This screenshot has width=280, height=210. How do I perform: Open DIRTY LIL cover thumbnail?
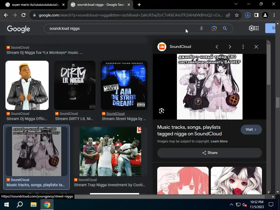[x=75, y=85]
